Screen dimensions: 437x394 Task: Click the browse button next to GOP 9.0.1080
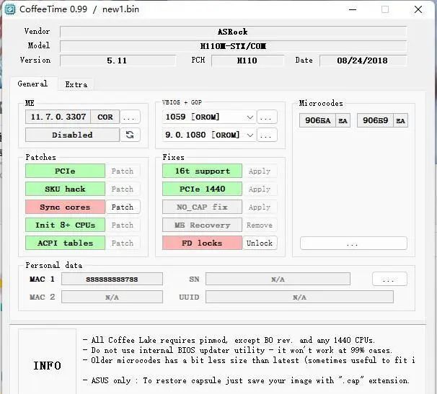(267, 135)
